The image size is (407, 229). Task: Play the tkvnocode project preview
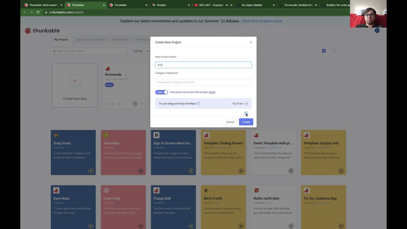(x=135, y=104)
